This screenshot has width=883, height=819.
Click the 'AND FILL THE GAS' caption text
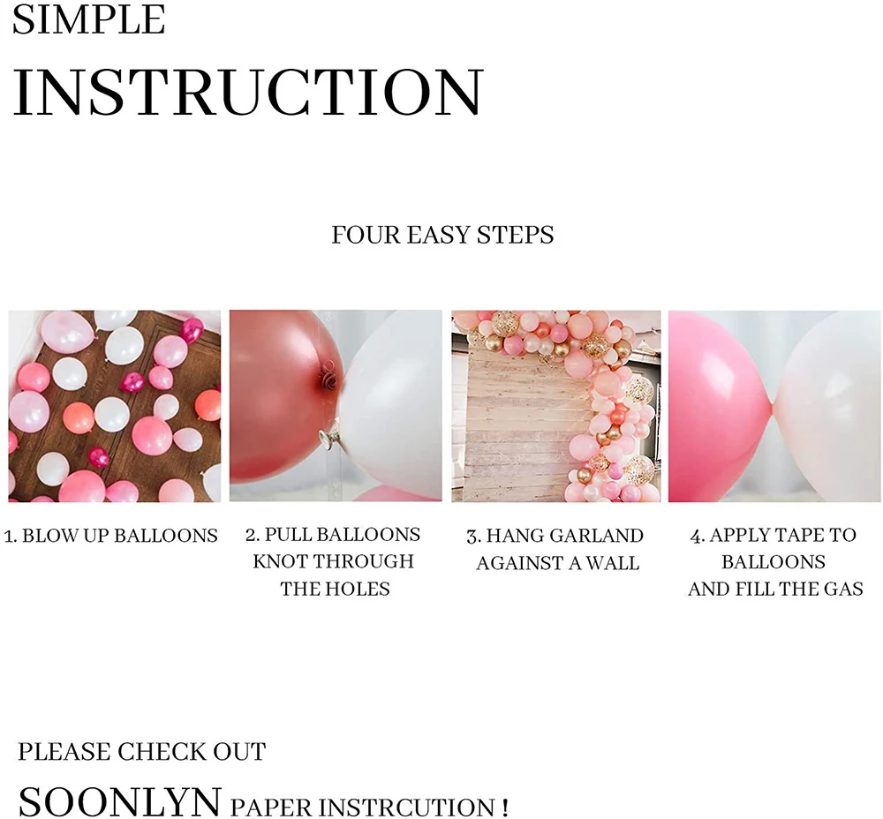point(775,590)
